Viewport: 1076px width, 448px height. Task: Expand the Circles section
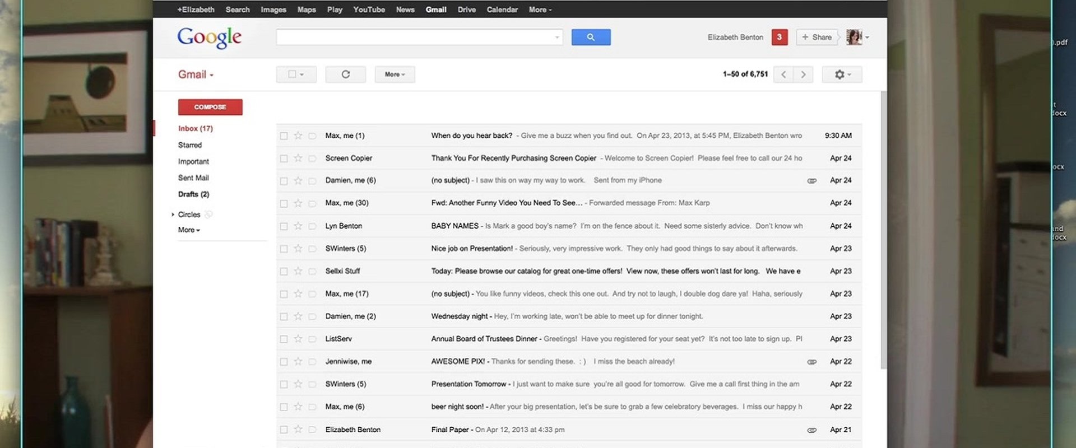pos(173,214)
